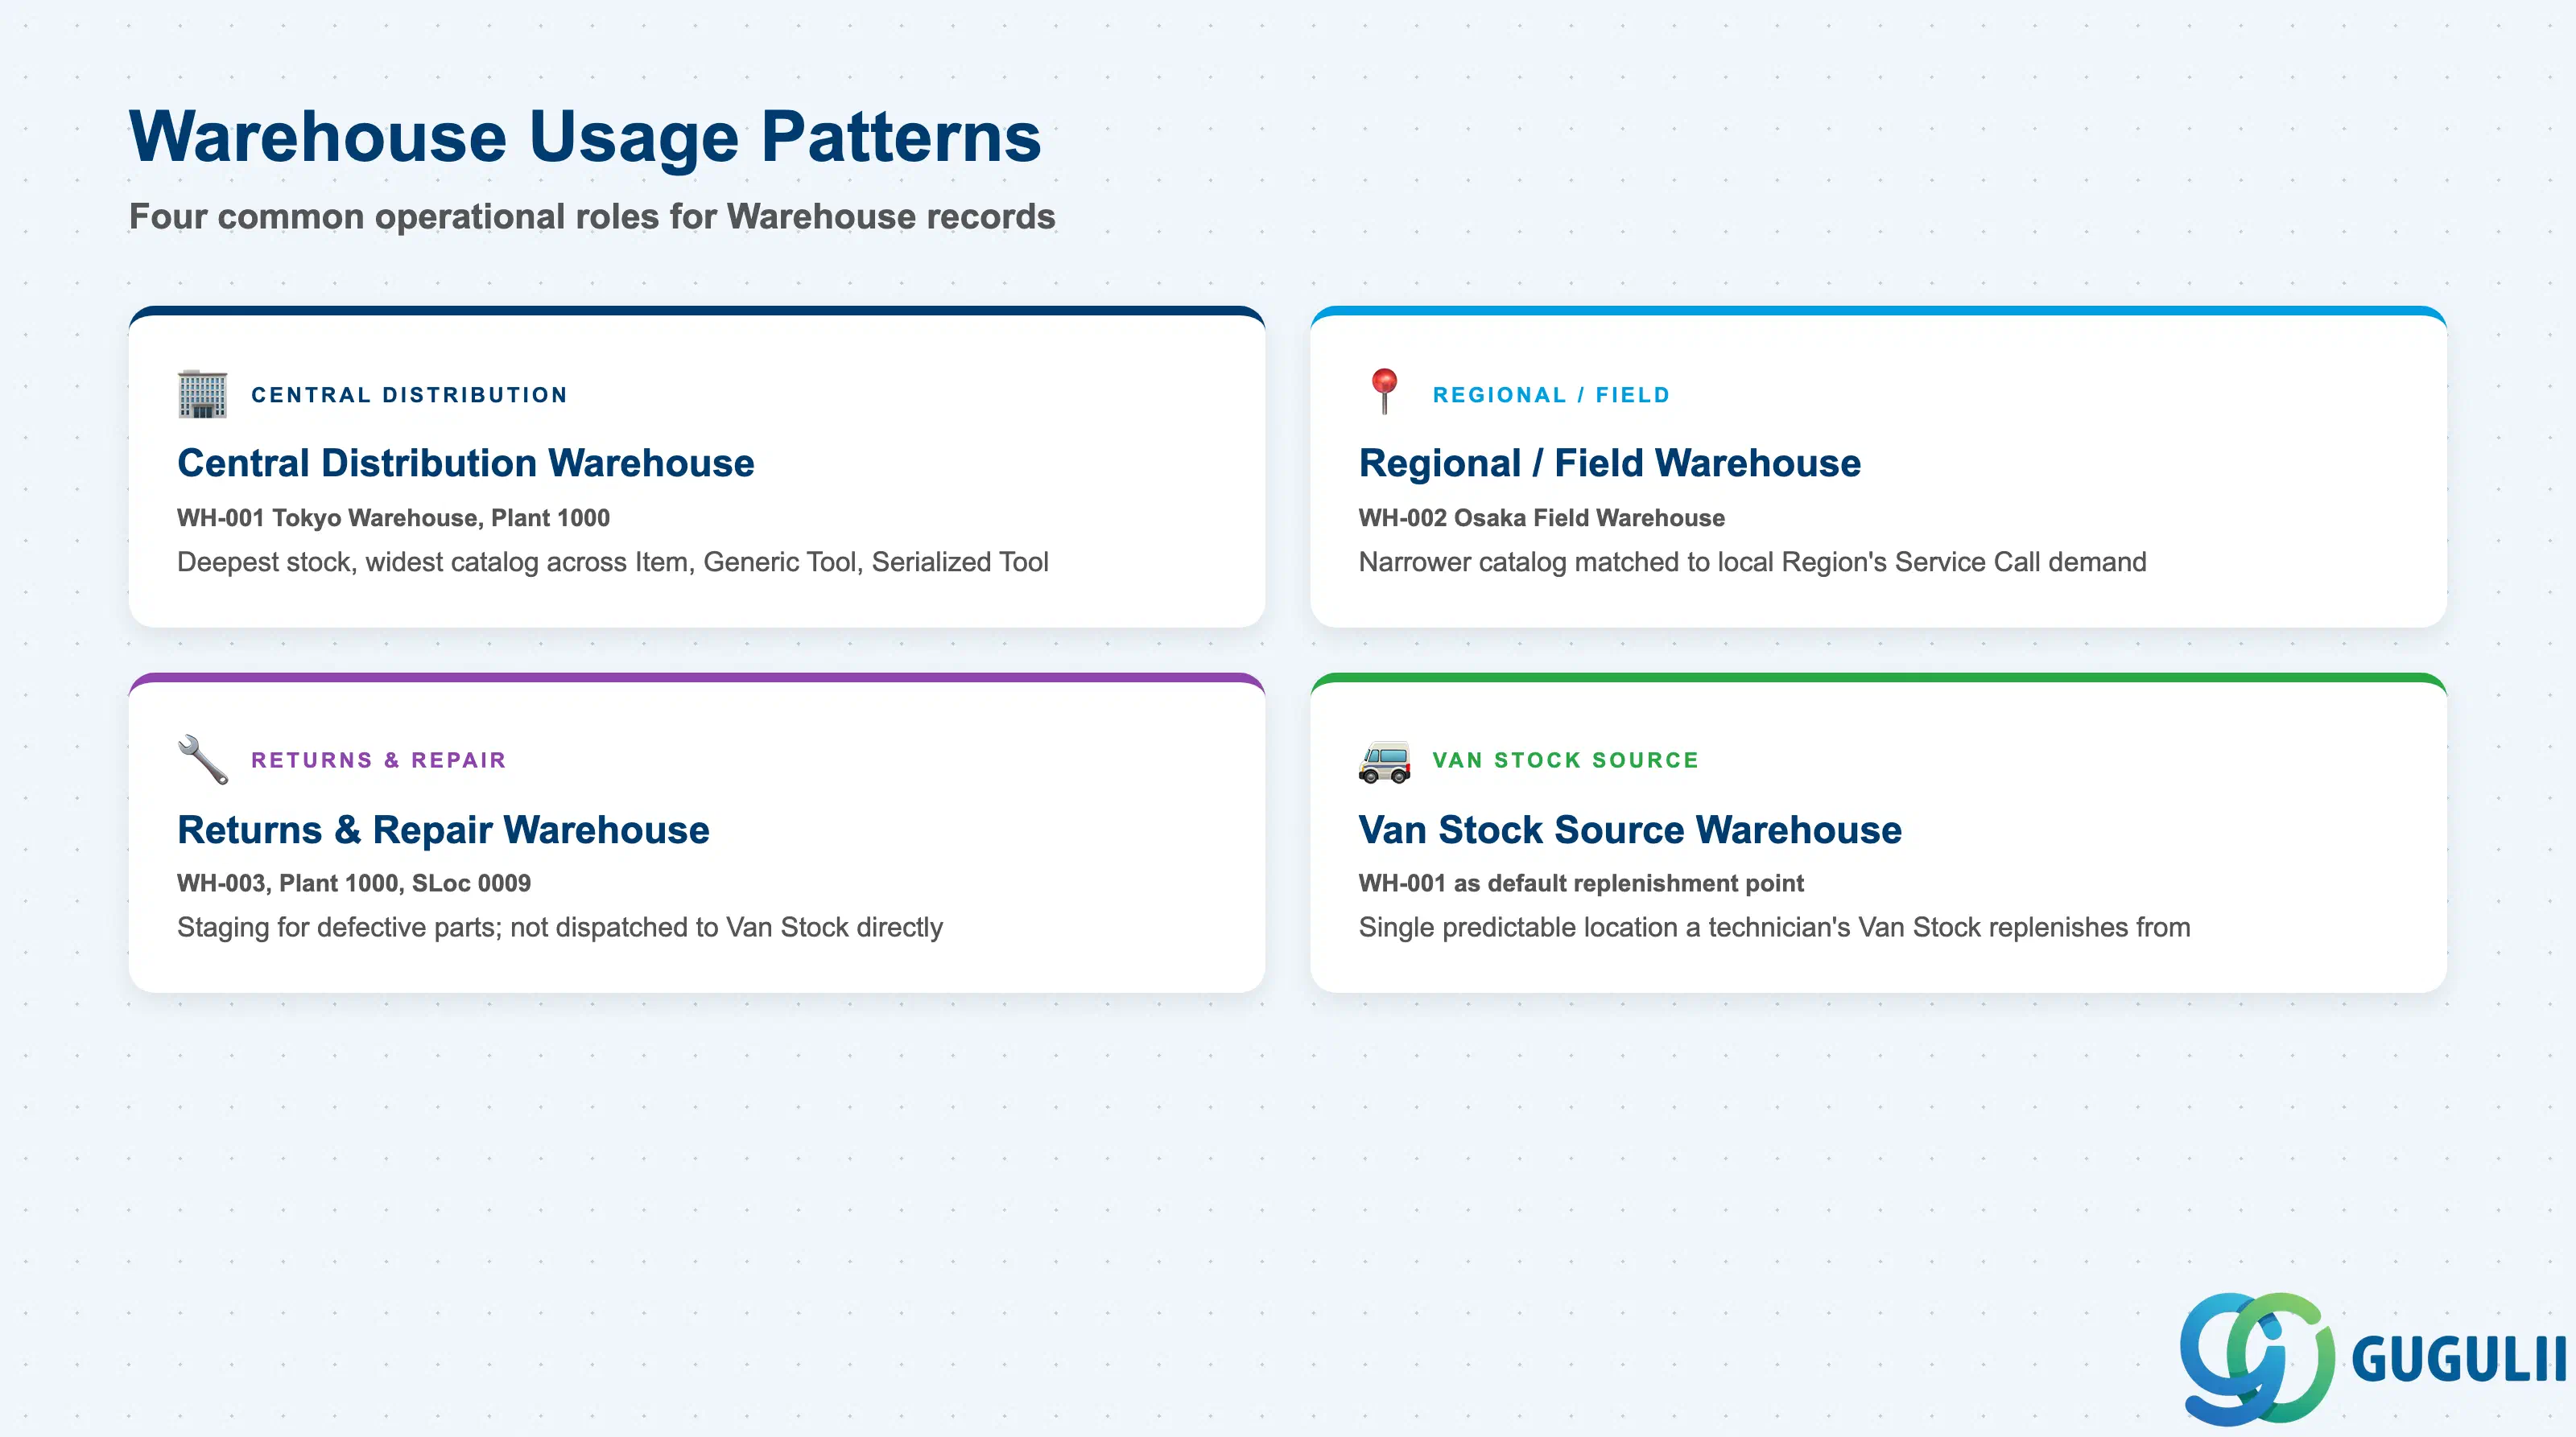This screenshot has width=2576, height=1437.
Task: Click the 'Van Stock Source Warehouse' heading
Action: (1630, 830)
